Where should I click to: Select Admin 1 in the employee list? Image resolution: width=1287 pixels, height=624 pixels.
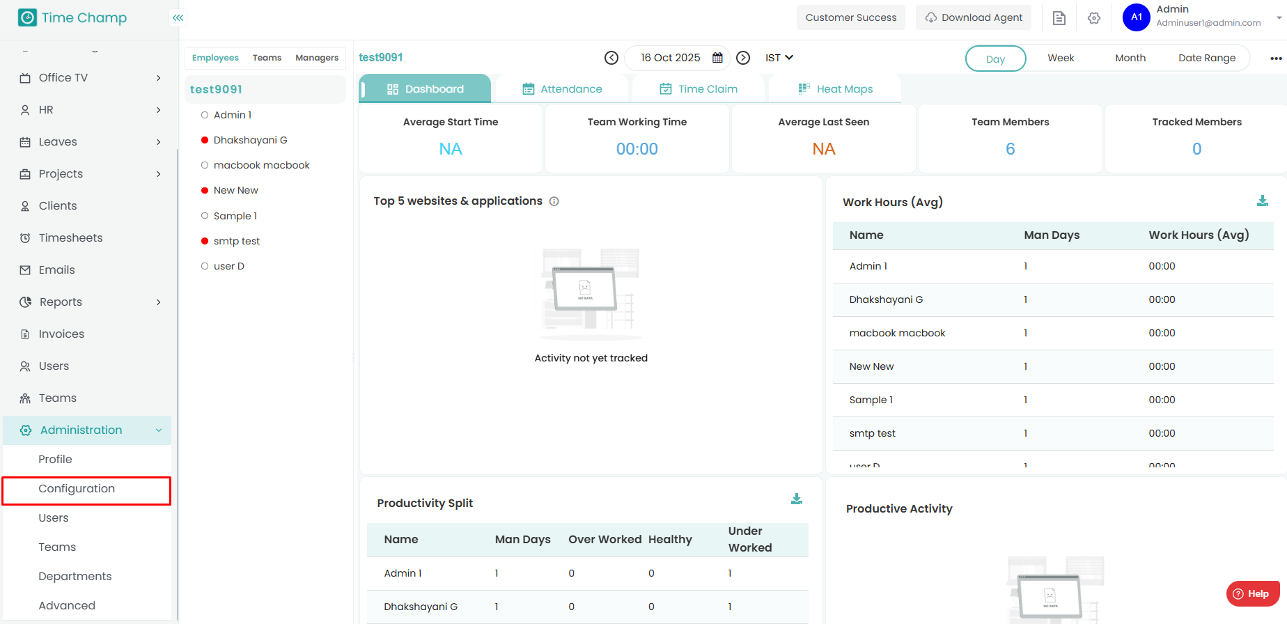(x=233, y=115)
